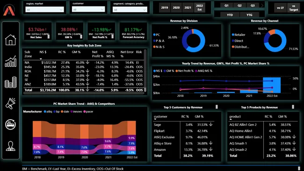This screenshot has height=171, width=304.
Task: Click the Direct legend in Channel chart
Action: tap(238, 41)
